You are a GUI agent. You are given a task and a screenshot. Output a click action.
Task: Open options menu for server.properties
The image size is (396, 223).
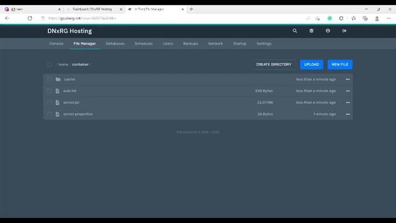(348, 114)
